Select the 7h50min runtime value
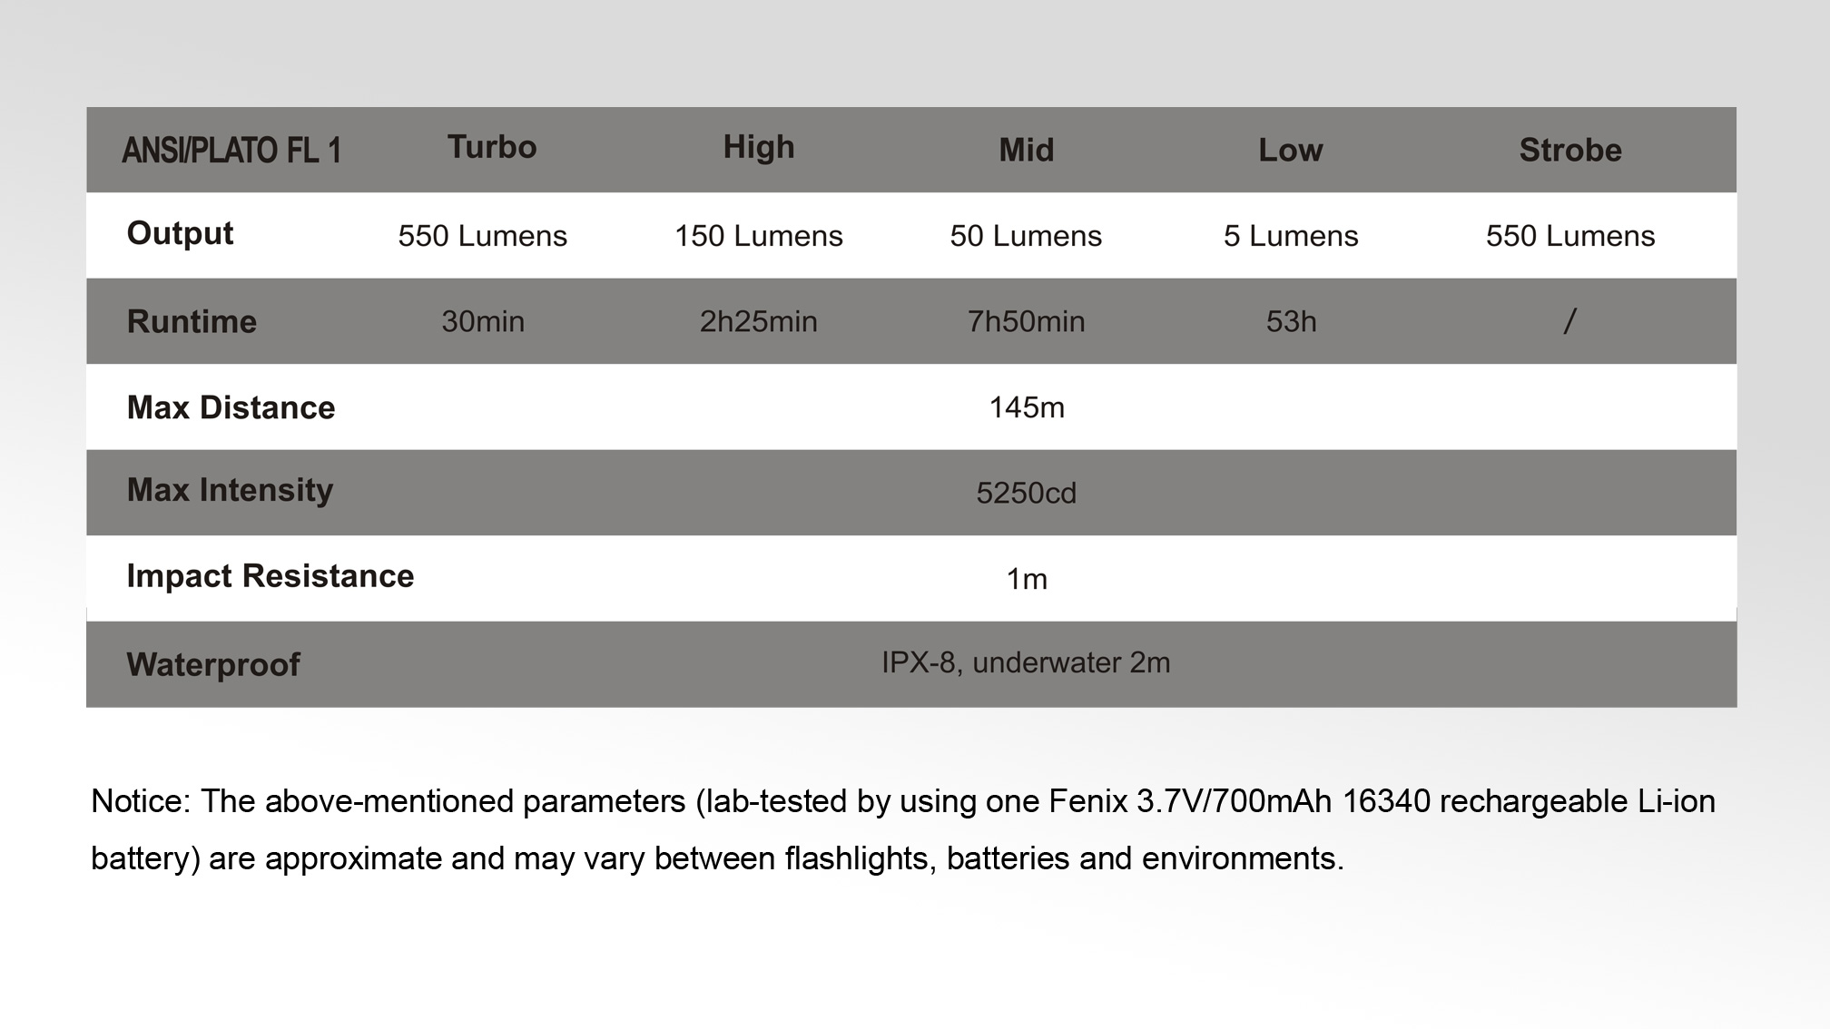The width and height of the screenshot is (1830, 1029). 1026,321
